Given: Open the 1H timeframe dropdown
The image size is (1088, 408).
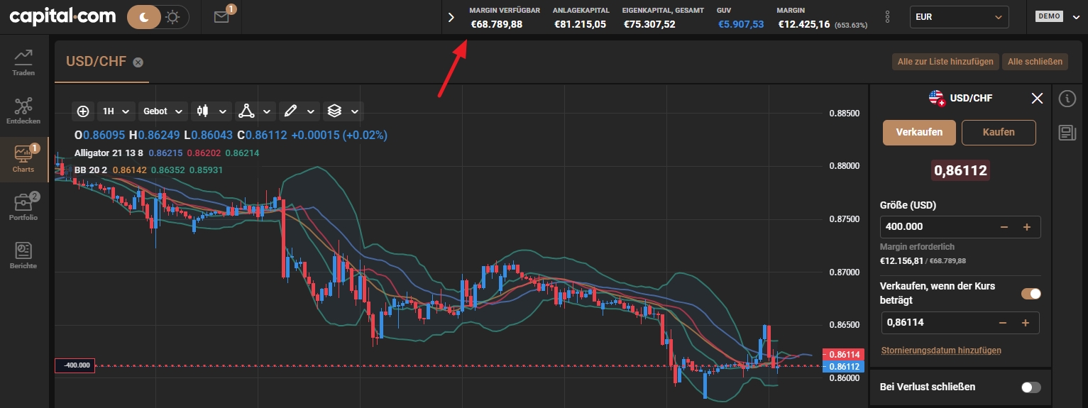Looking at the screenshot, I should point(116,111).
